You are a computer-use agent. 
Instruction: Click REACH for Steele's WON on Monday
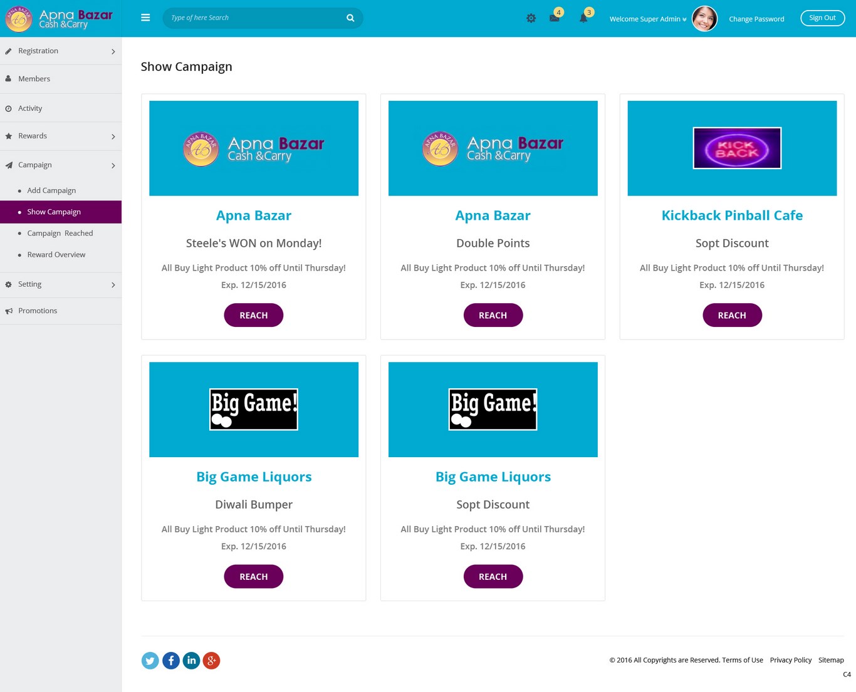click(254, 315)
